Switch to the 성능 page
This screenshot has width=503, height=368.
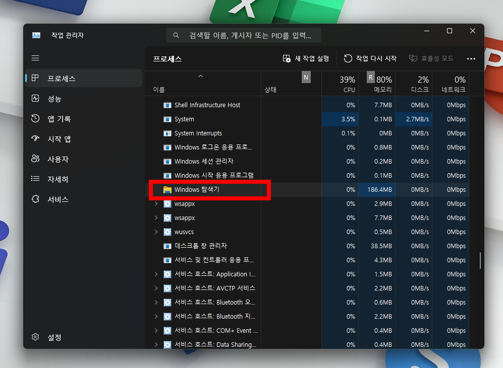pos(84,99)
